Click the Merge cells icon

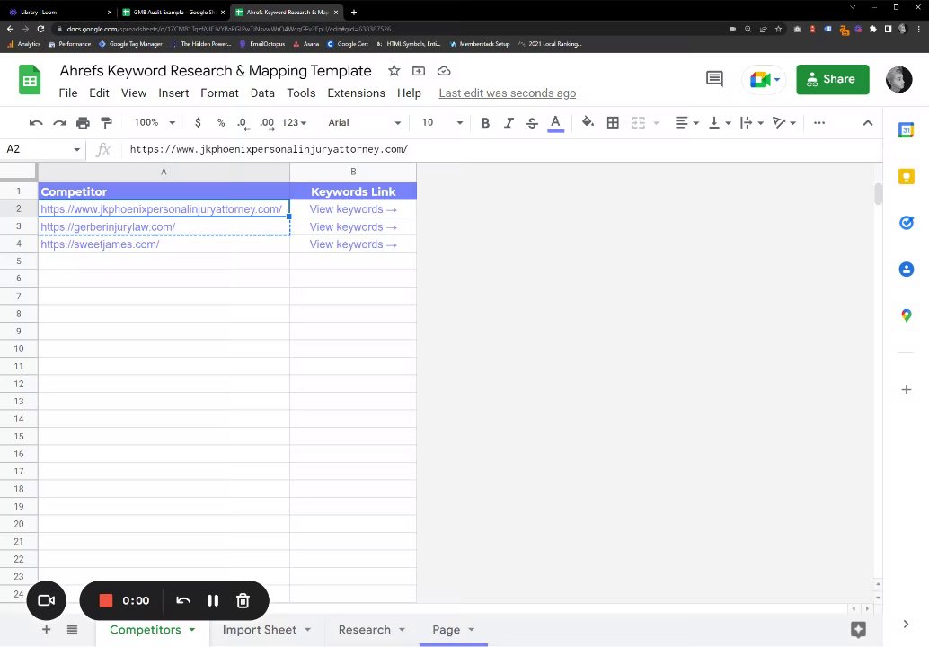click(x=638, y=122)
